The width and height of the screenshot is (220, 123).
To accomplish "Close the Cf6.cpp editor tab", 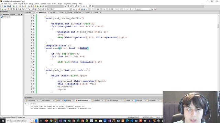I will [x=100, y=13].
